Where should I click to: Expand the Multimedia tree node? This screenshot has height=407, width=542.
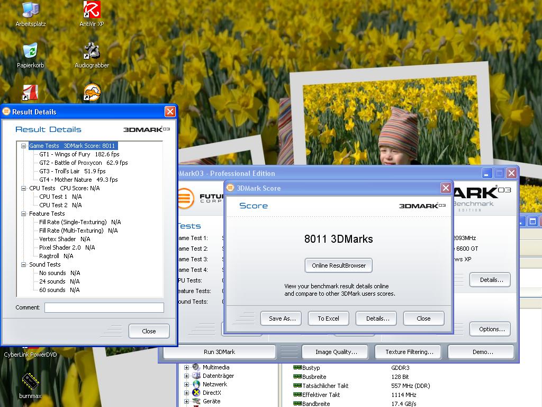point(187,367)
